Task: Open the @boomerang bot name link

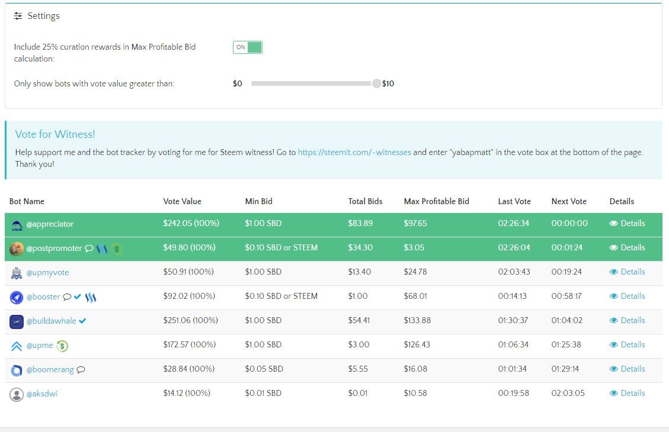Action: coord(50,370)
